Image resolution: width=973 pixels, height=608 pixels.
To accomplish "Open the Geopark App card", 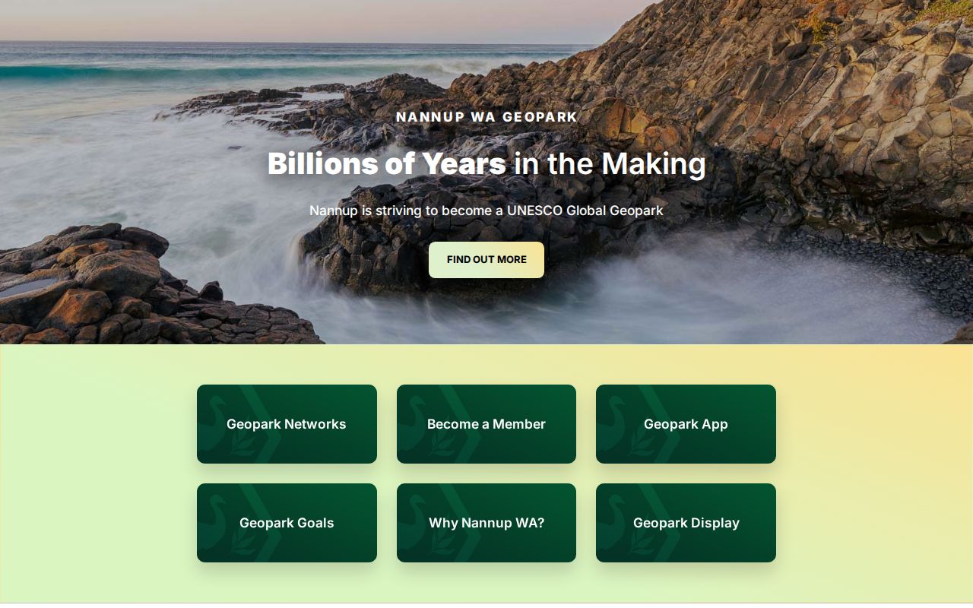I will point(686,424).
